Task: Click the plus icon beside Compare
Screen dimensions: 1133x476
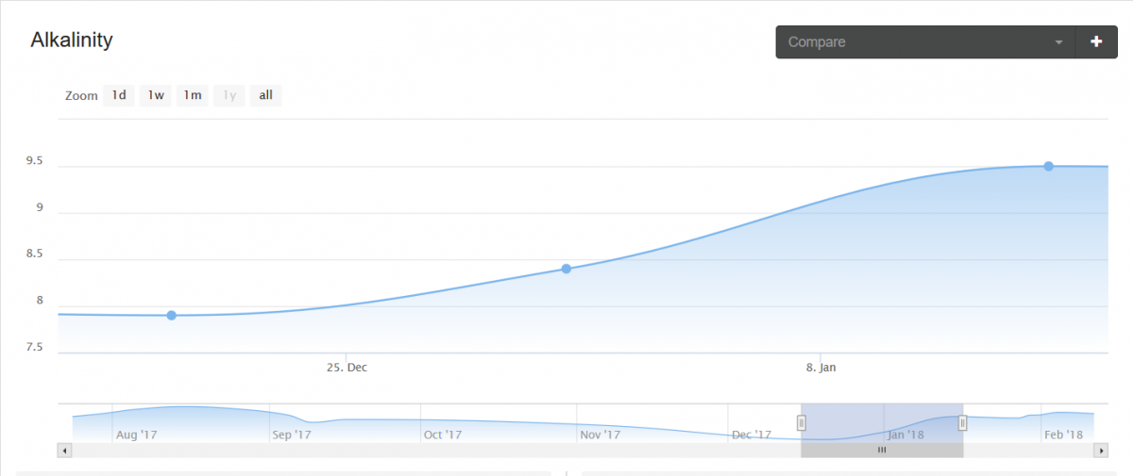Action: (1096, 41)
